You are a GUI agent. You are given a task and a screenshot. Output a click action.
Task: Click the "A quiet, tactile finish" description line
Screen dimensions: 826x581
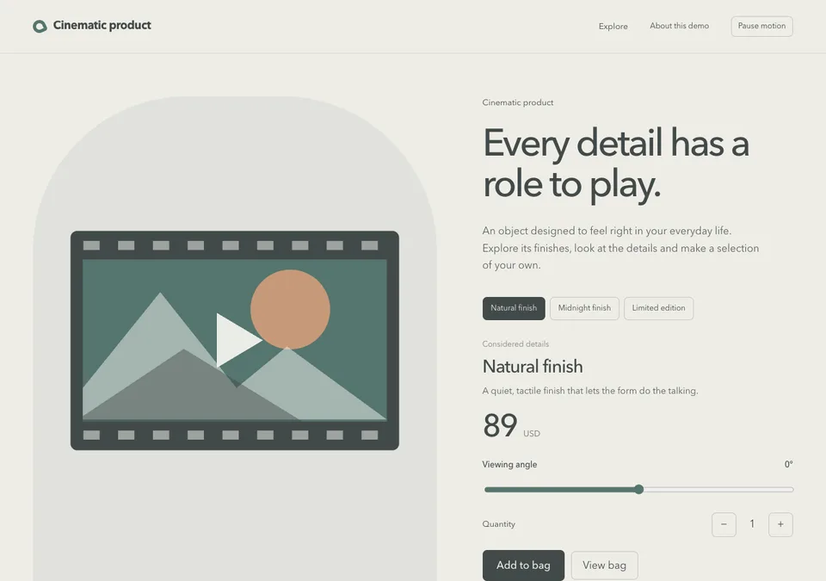click(x=590, y=391)
